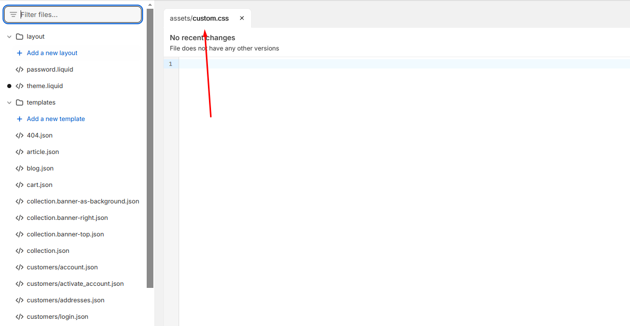This screenshot has width=630, height=326.
Task: Click Add a new template link
Action: (x=56, y=119)
